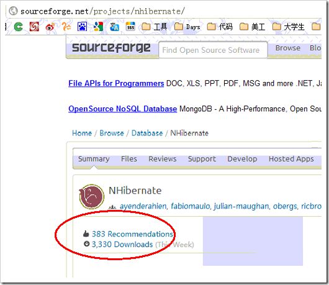Open obergs's profile link
The image size is (329, 285).
pyautogui.click(x=285, y=206)
